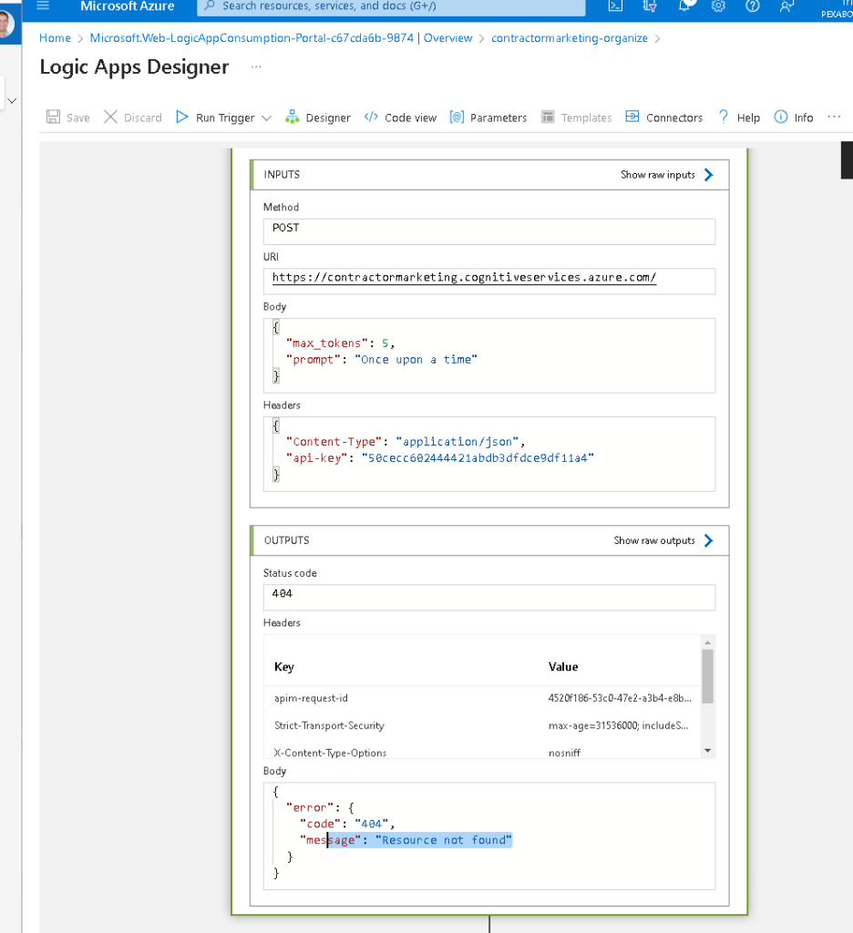Click the Show raw inputs chevron arrow
Image resolution: width=853 pixels, height=933 pixels.
click(x=708, y=175)
